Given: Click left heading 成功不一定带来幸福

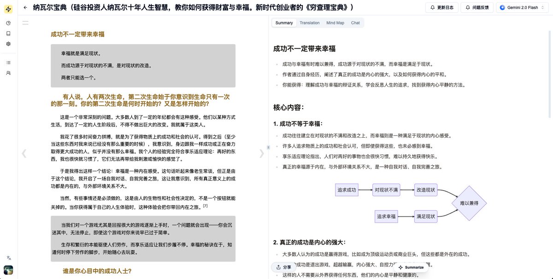Looking at the screenshot, I should pyautogui.click(x=77, y=35).
